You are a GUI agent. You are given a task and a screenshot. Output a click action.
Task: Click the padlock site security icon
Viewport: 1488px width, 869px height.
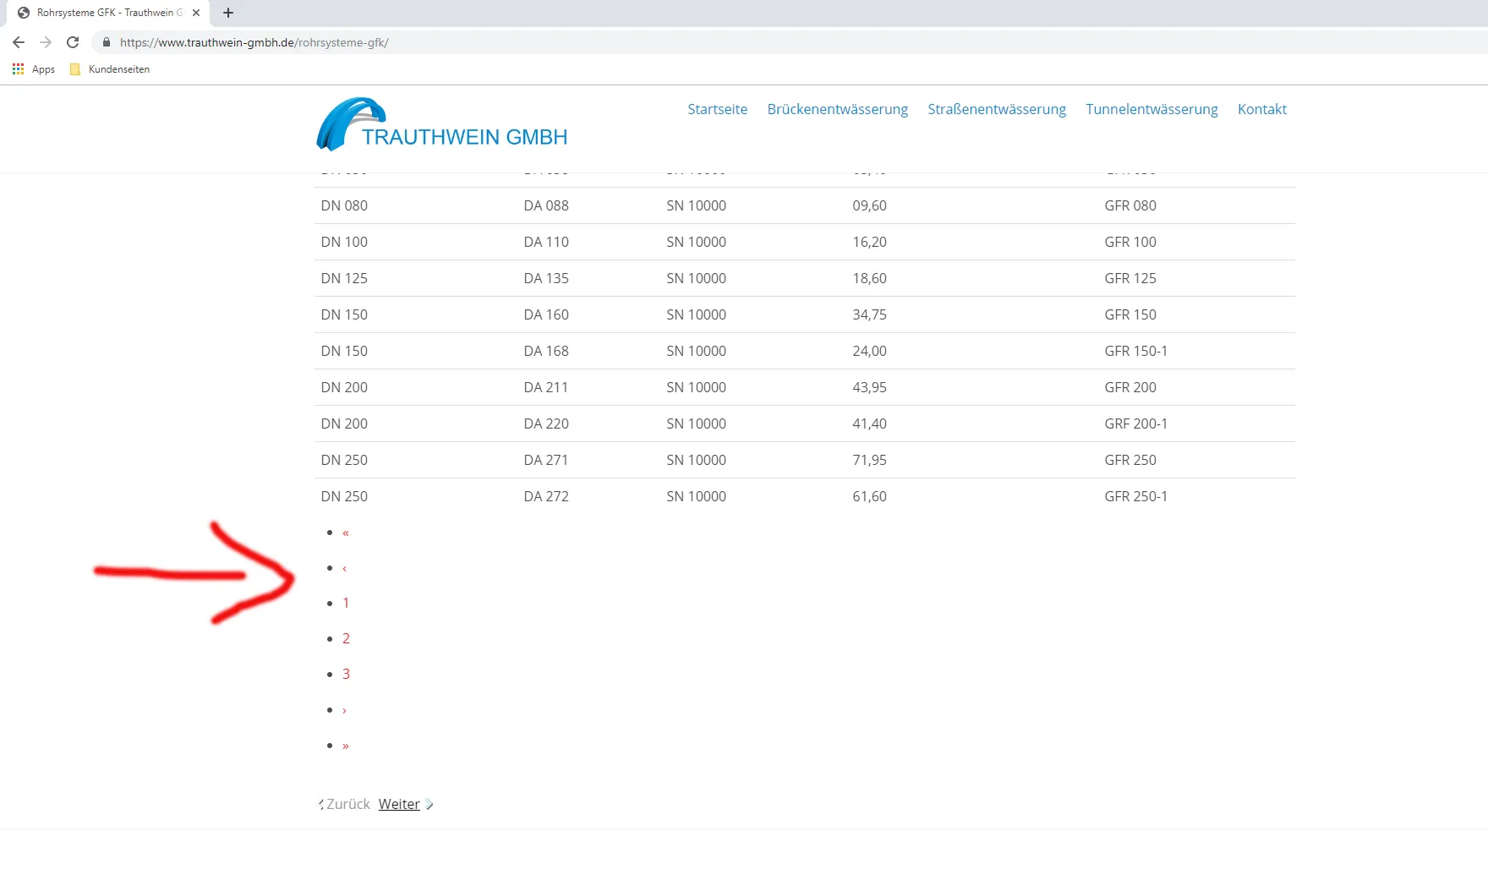click(107, 42)
